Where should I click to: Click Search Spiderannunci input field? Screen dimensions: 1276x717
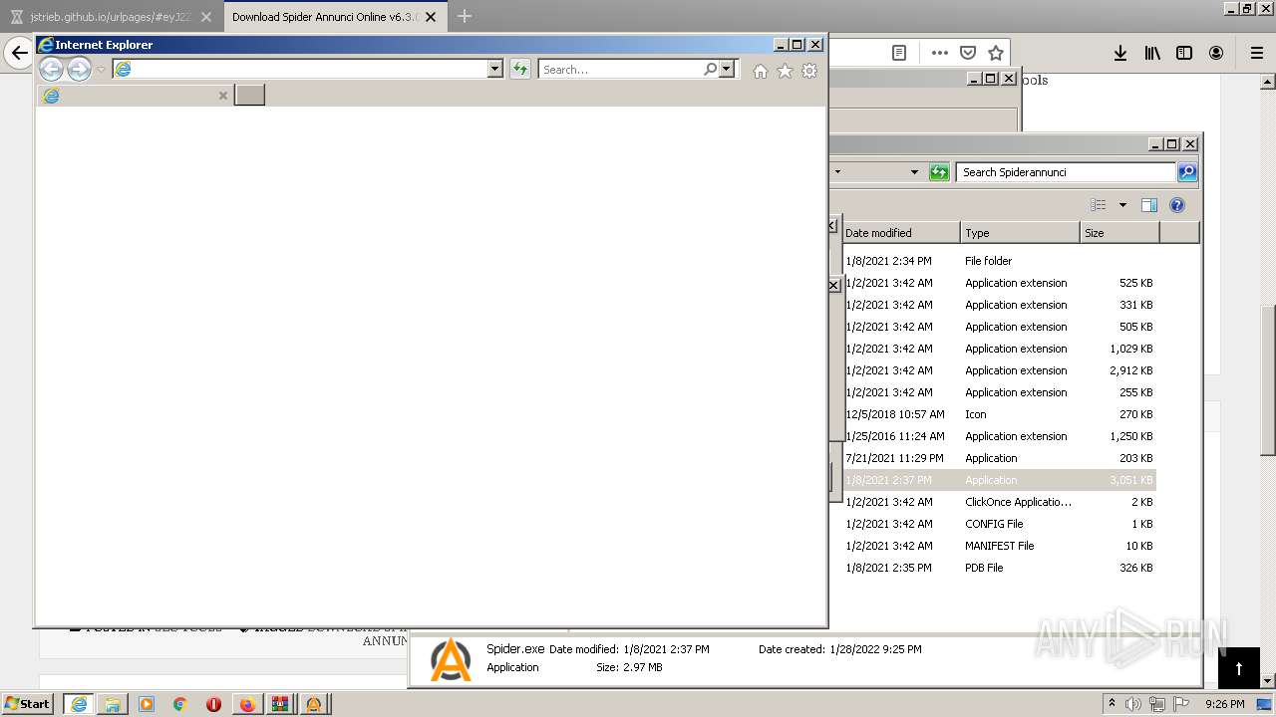[1066, 172]
